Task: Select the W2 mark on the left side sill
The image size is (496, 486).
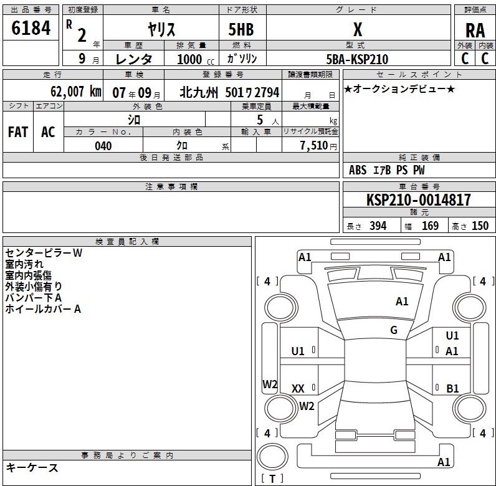Action: 270,384
